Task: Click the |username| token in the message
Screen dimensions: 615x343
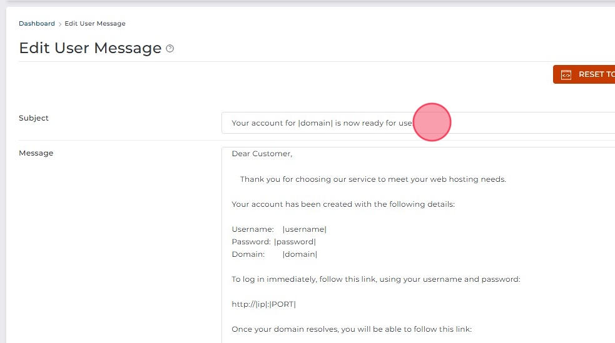Action: tap(304, 229)
